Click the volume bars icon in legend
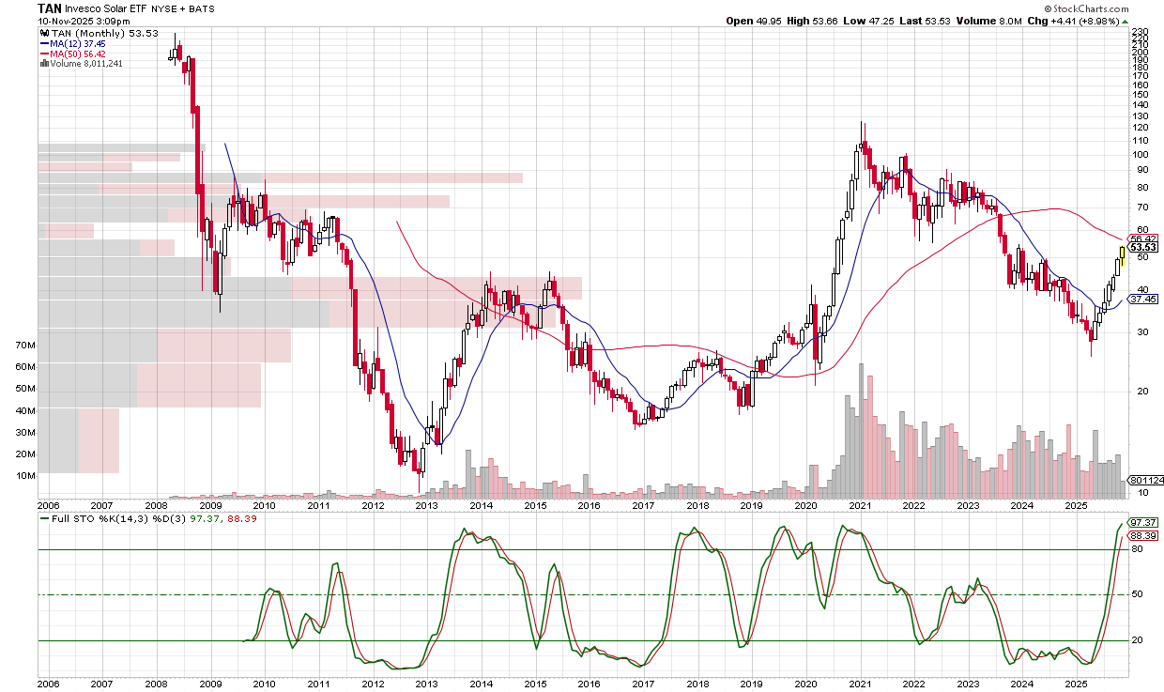This screenshot has height=692, width=1164. click(x=44, y=63)
